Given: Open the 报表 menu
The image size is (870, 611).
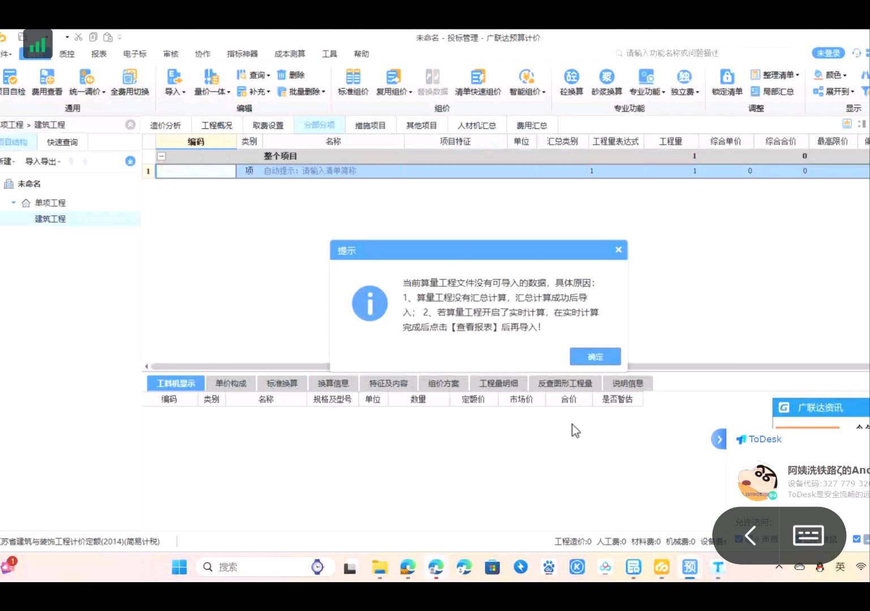Looking at the screenshot, I should point(99,54).
